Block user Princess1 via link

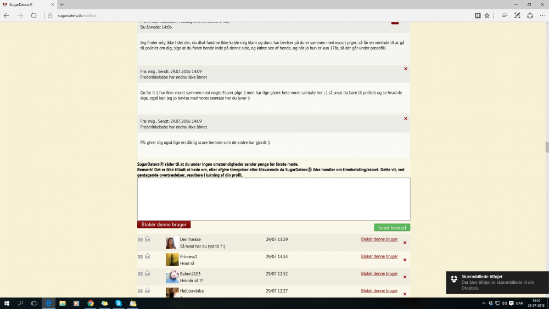(379, 256)
